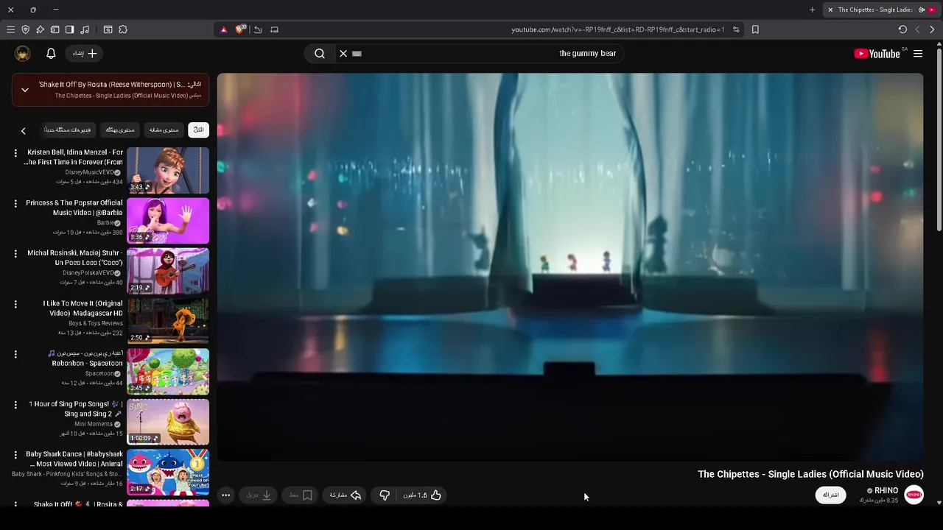Open the extensions puzzle icon
Viewport: 943px width, 530px height.
coord(123,29)
